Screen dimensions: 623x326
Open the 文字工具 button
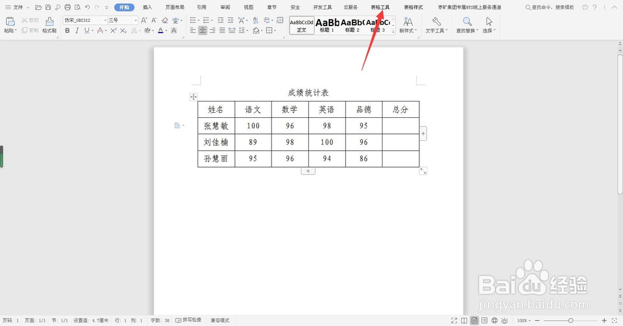(x=436, y=25)
